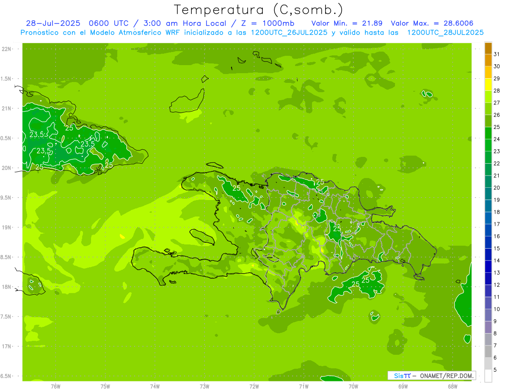Image resolution: width=508 pixels, height=392 pixels.
Task: Click the '22N' latitude label
Action: (7, 49)
